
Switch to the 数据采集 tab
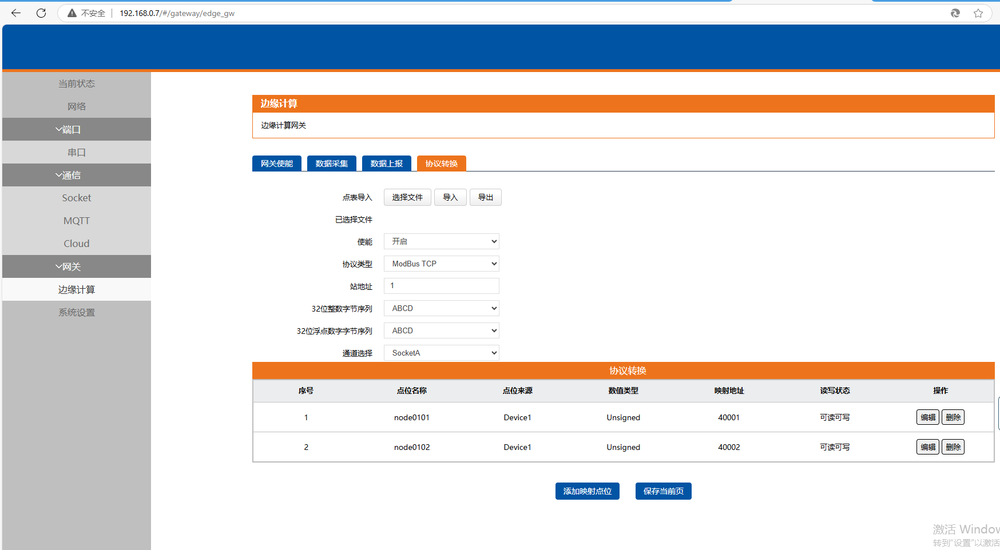click(x=331, y=164)
